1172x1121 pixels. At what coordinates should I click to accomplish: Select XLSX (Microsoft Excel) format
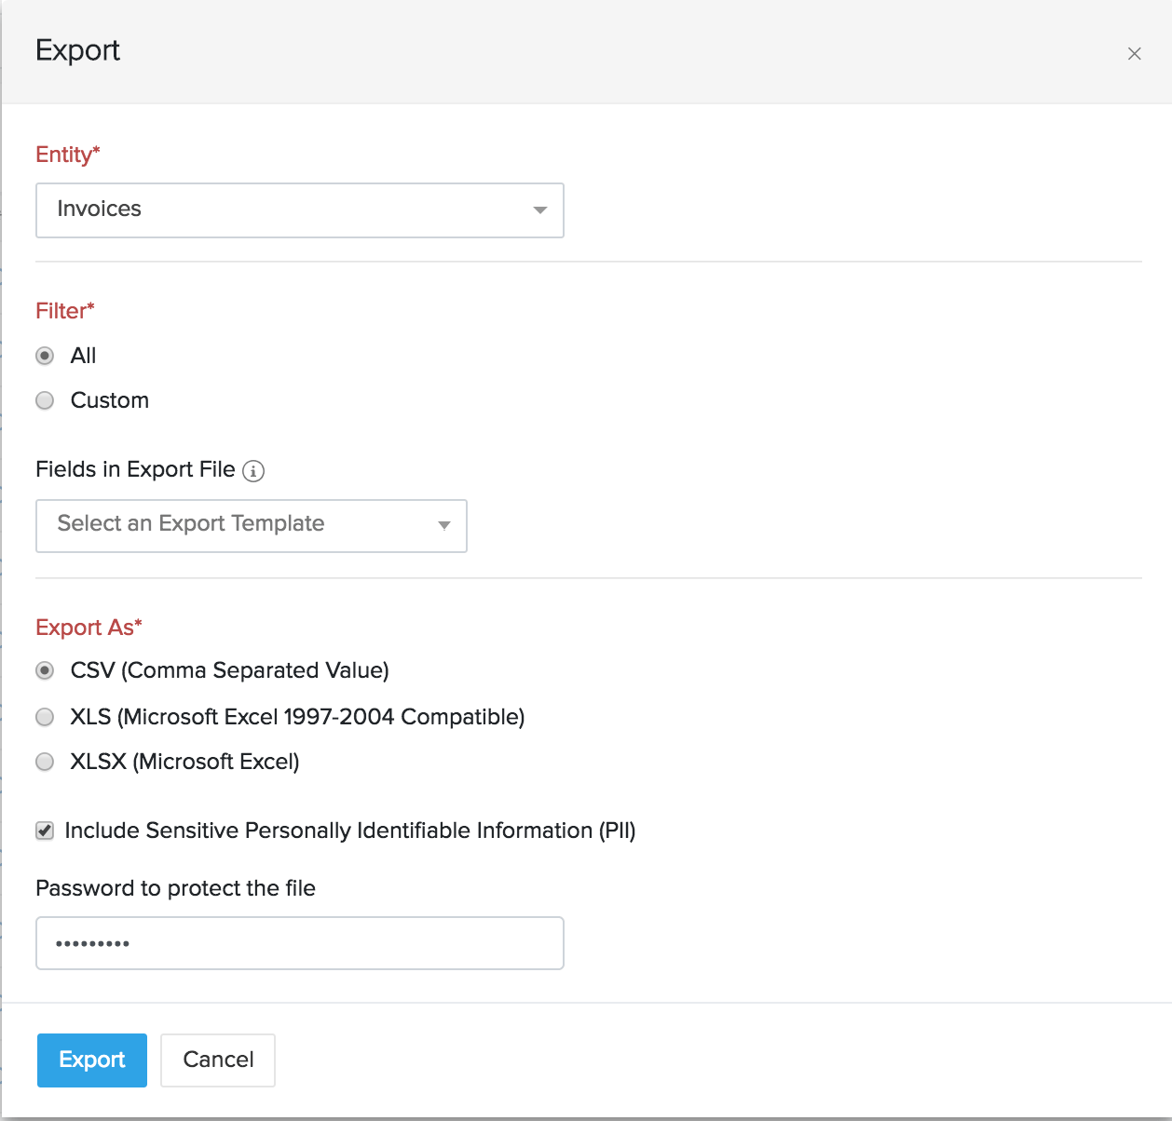point(45,762)
